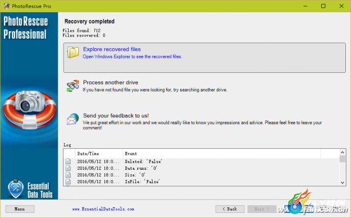Select log icon beside Size: '0' entry
Image resolution: width=351 pixels, height=218 pixels.
point(68,175)
